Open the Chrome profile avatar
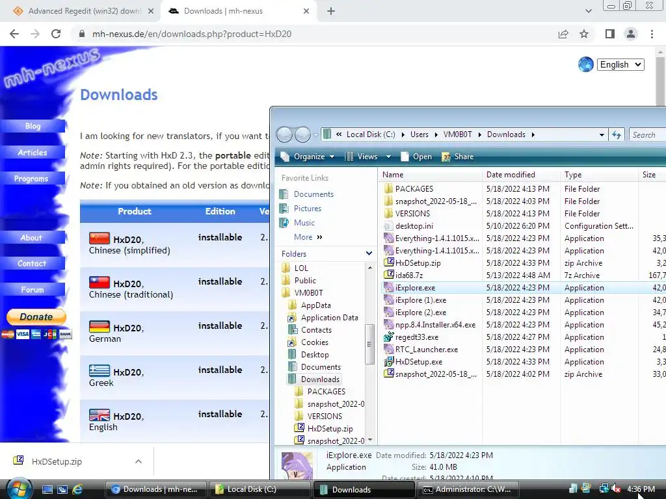Viewport: 666px width, 499px height. [x=631, y=34]
